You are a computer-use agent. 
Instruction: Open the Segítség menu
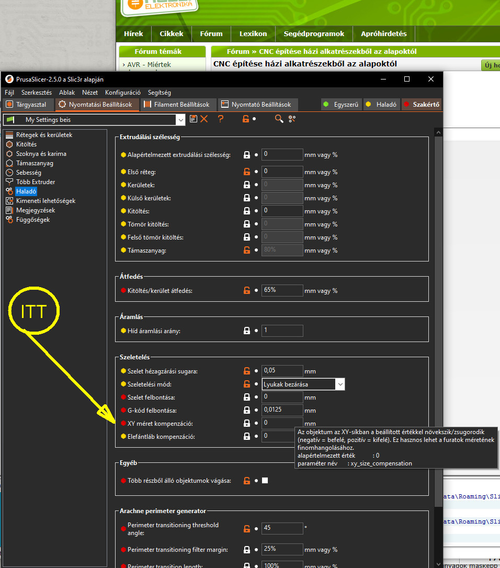[x=159, y=93]
